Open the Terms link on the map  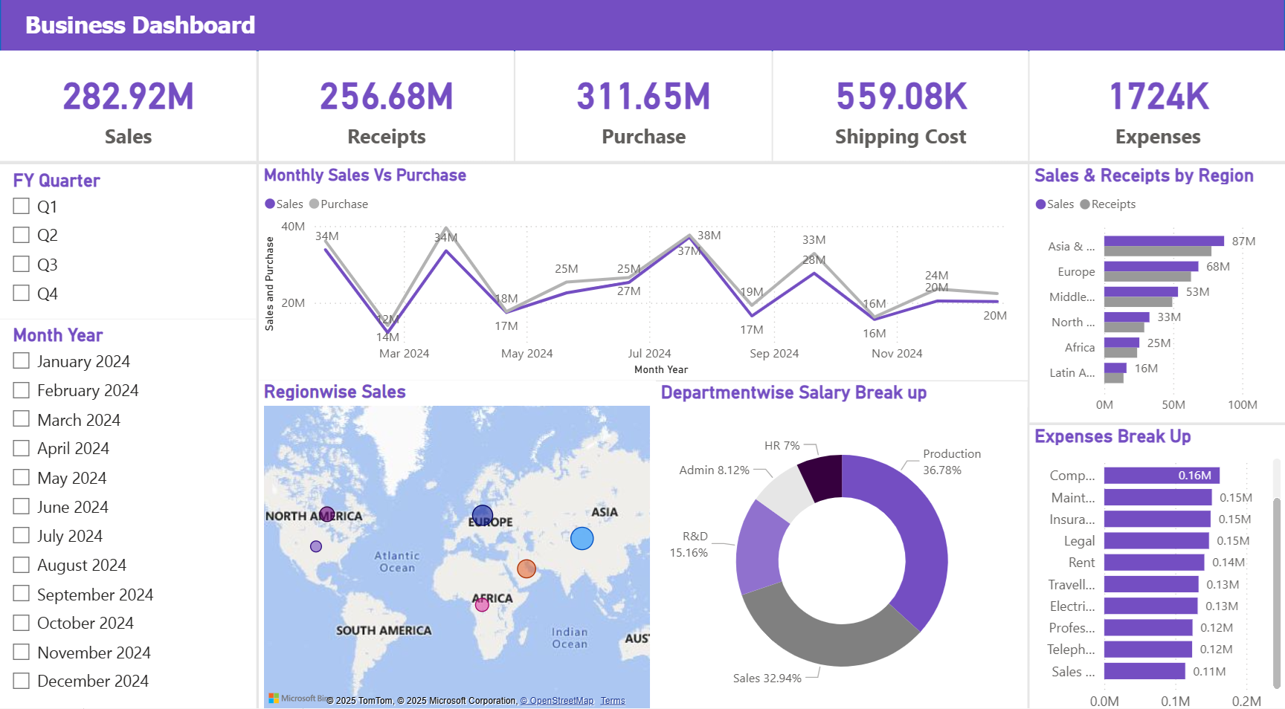613,701
